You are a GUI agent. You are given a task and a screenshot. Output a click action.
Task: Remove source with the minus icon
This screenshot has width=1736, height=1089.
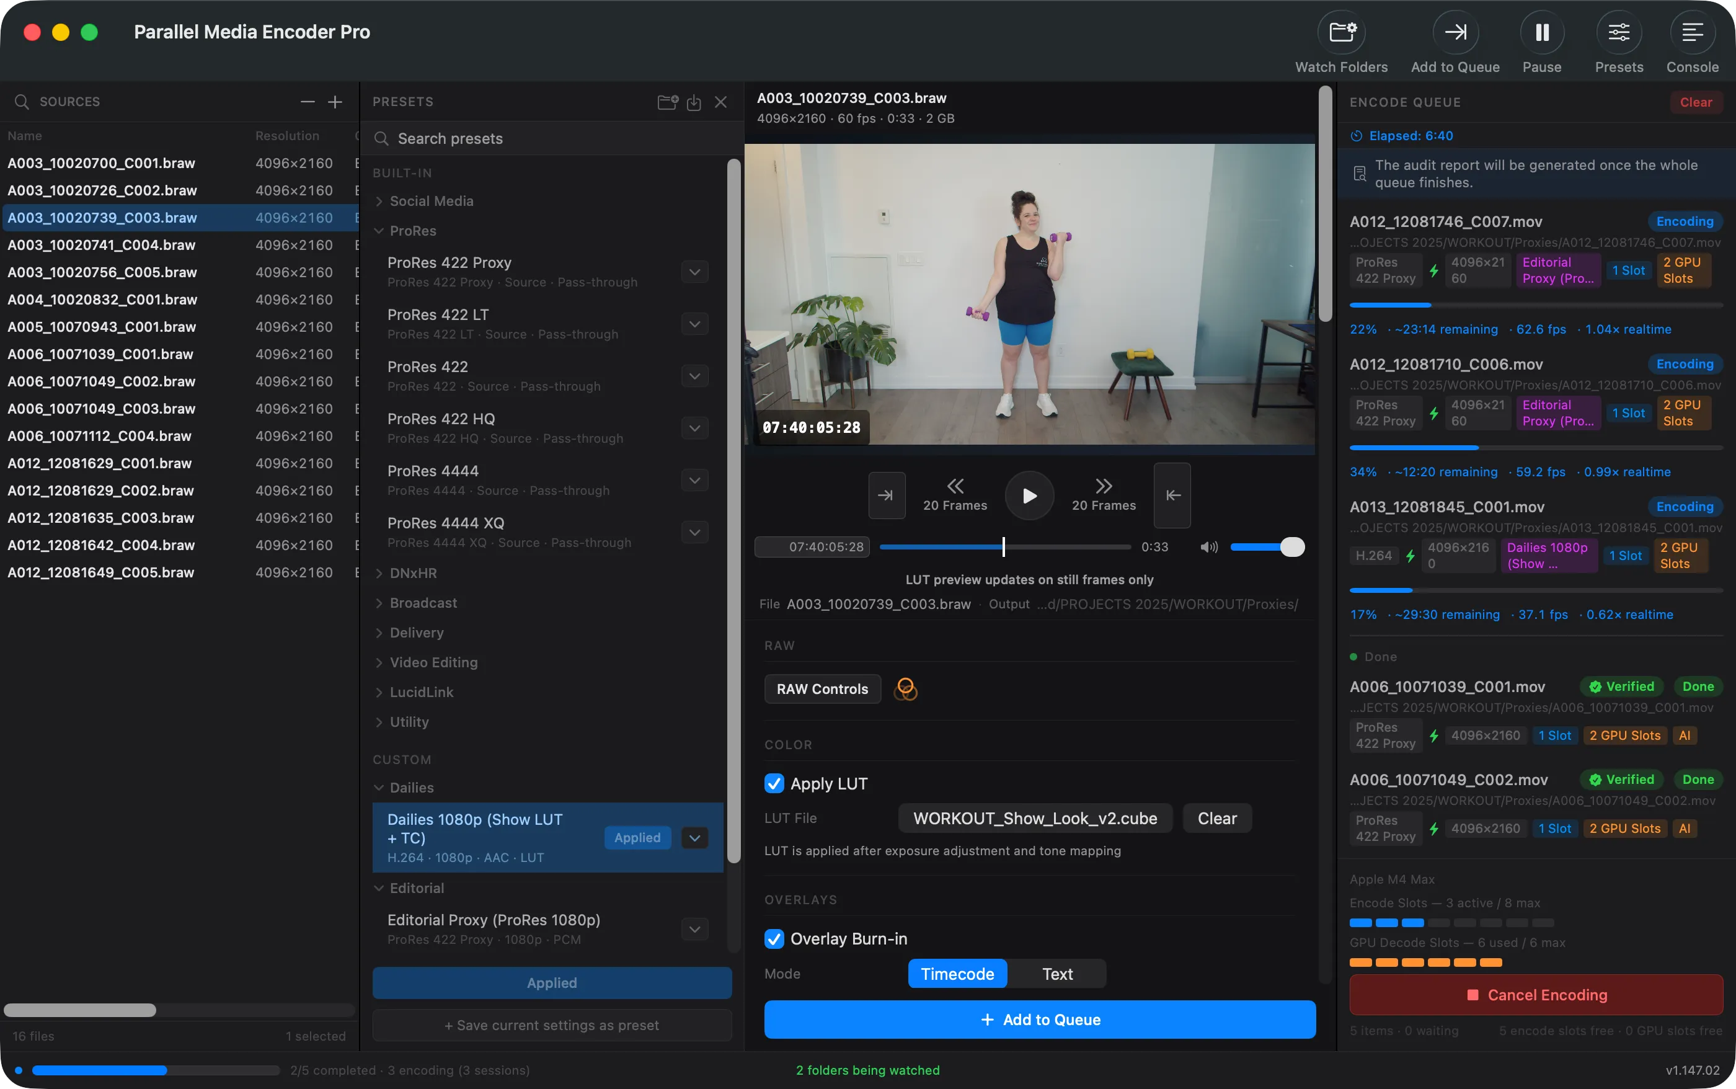[x=308, y=102]
